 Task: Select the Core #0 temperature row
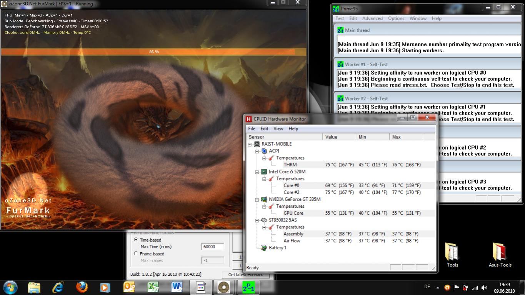[340, 185]
